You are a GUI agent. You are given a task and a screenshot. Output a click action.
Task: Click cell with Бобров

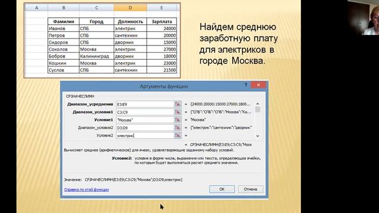coord(63,56)
